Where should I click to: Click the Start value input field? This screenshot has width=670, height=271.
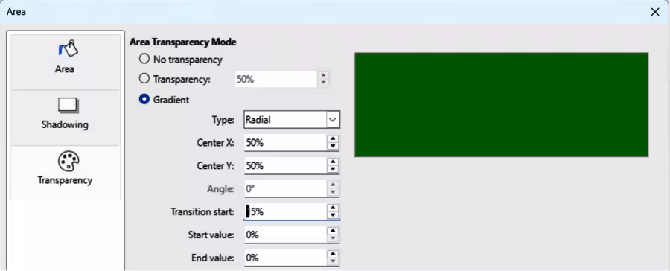285,235
